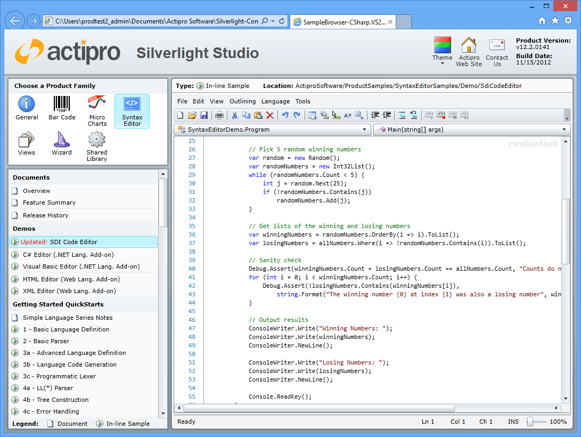Go back with the browser back button

[x=15, y=21]
